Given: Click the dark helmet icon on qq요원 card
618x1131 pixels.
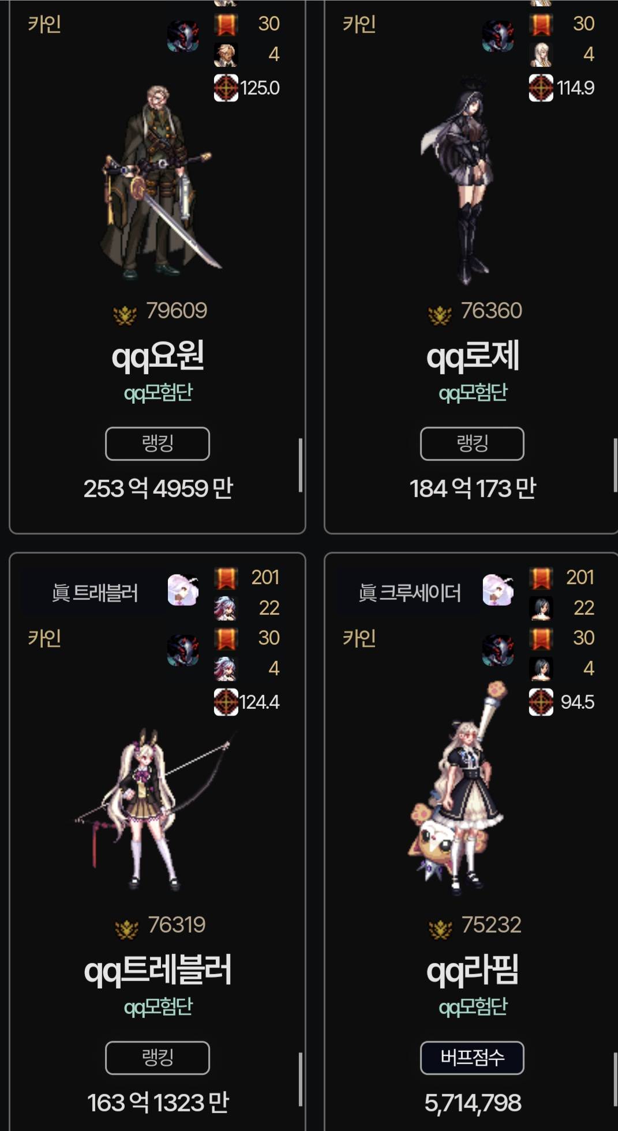Looking at the screenshot, I should click(x=183, y=36).
